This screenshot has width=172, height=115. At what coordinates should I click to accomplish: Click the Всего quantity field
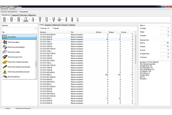(x=165, y=43)
